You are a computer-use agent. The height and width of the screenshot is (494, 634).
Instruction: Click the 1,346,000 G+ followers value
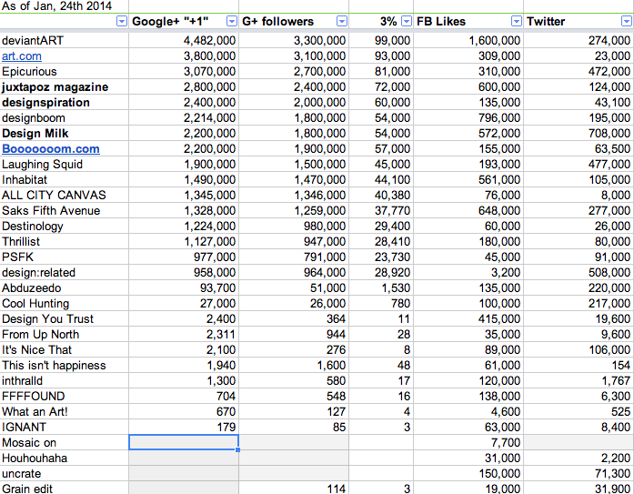319,196
